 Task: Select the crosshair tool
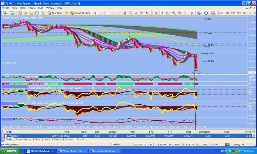pyautogui.click(x=101, y=13)
